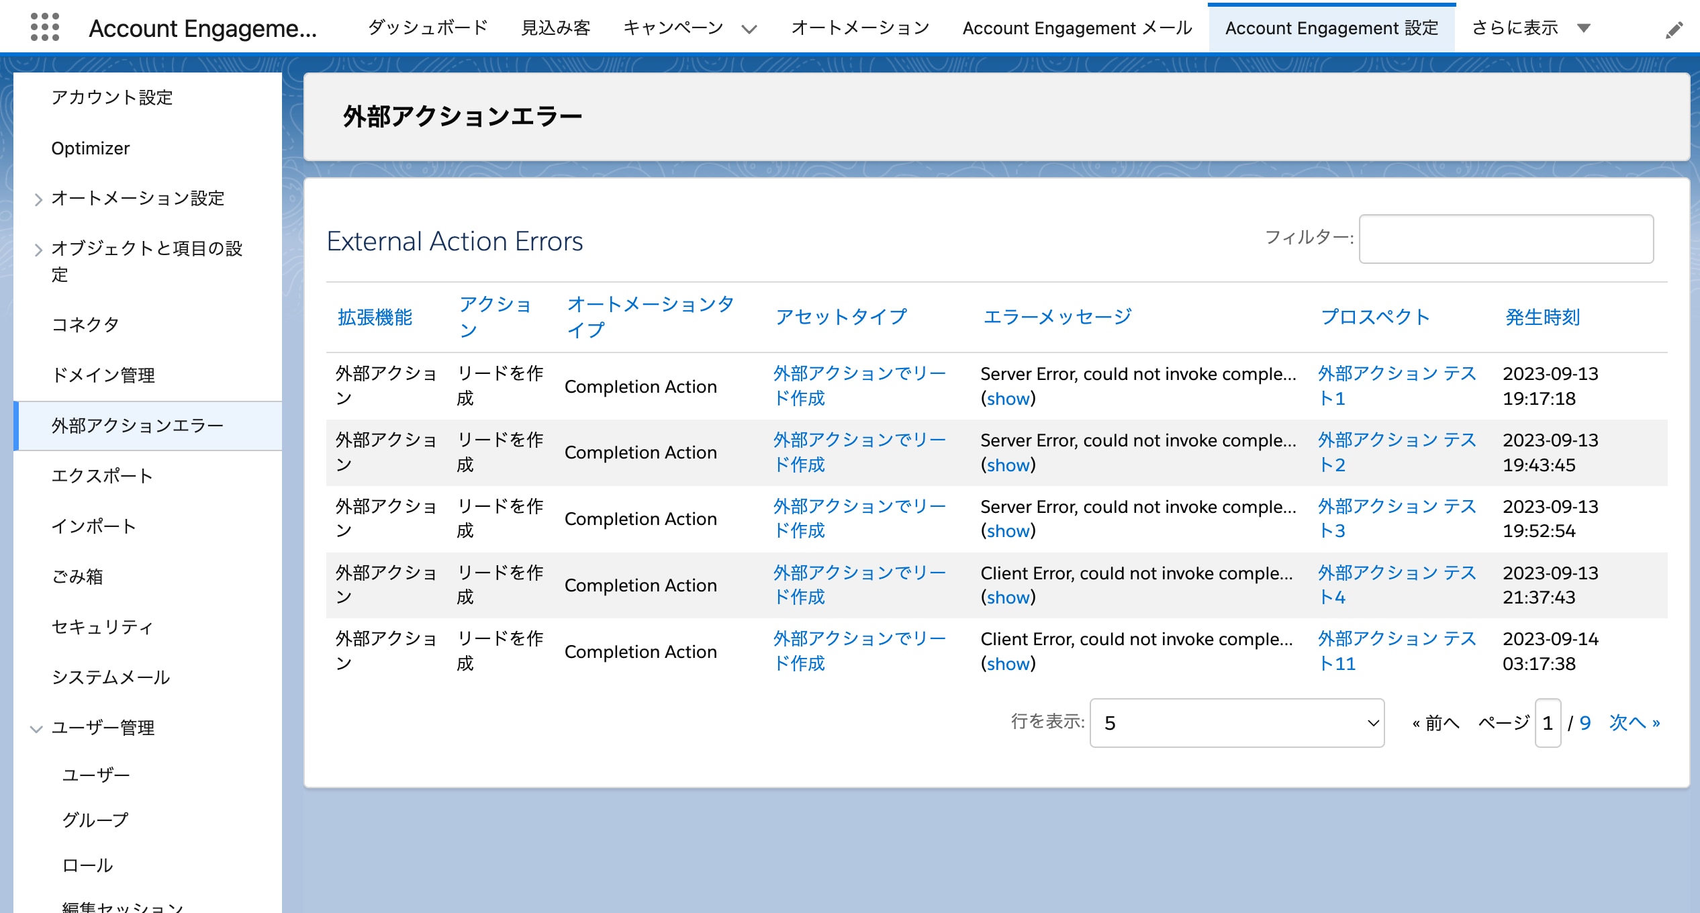Select コネクタ in the sidebar
The image size is (1700, 913).
tap(85, 325)
